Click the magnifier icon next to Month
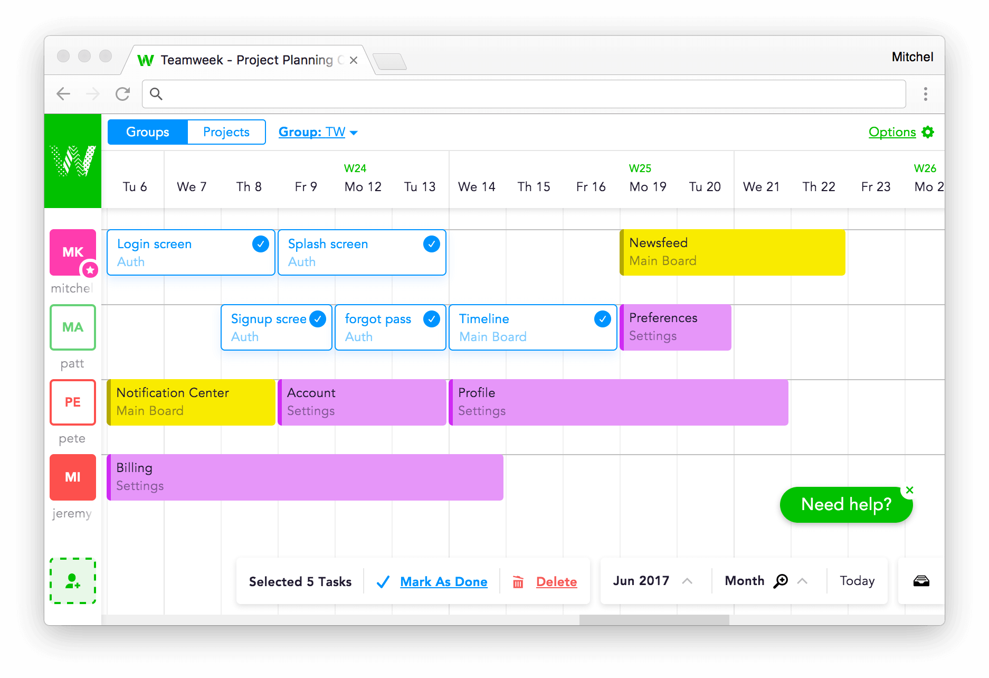 [782, 580]
